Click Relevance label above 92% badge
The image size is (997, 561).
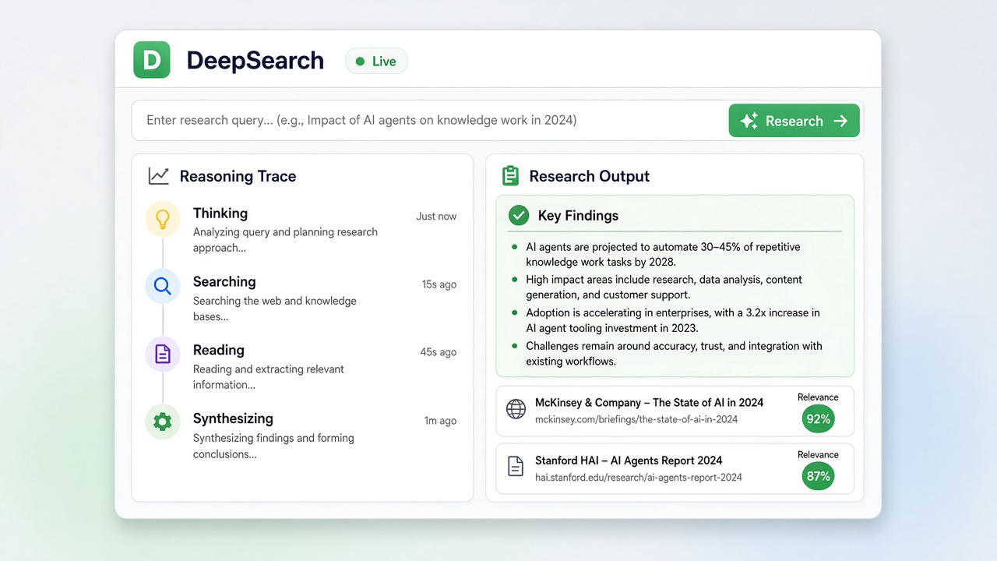(x=818, y=397)
